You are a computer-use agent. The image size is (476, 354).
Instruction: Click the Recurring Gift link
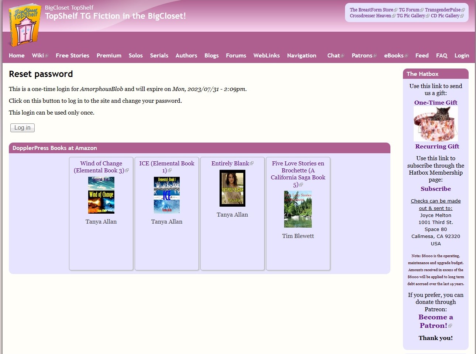(x=437, y=146)
